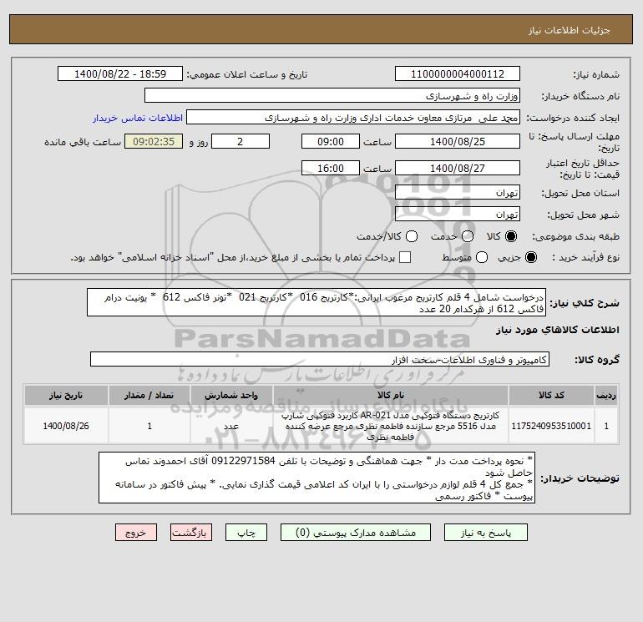Click the general description text box شرح کلی نیاز
Image resolution: width=643 pixels, height=622 pixels.
(316, 302)
